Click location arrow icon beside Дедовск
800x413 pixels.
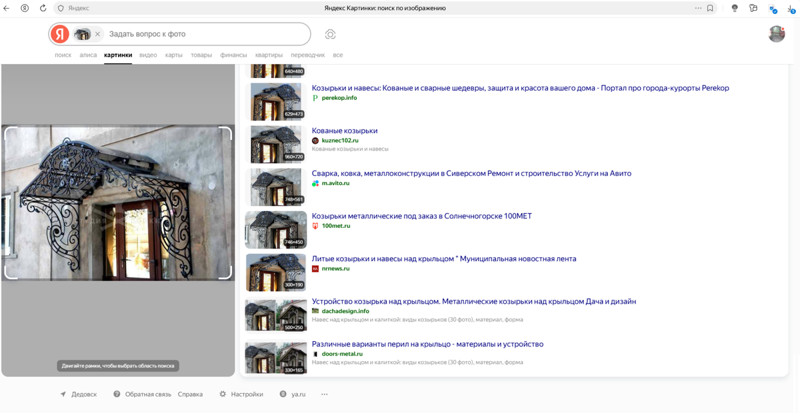coord(63,394)
